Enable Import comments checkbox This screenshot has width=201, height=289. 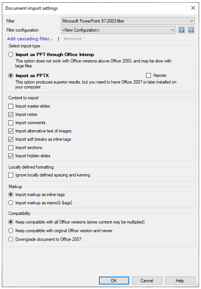click(11, 123)
